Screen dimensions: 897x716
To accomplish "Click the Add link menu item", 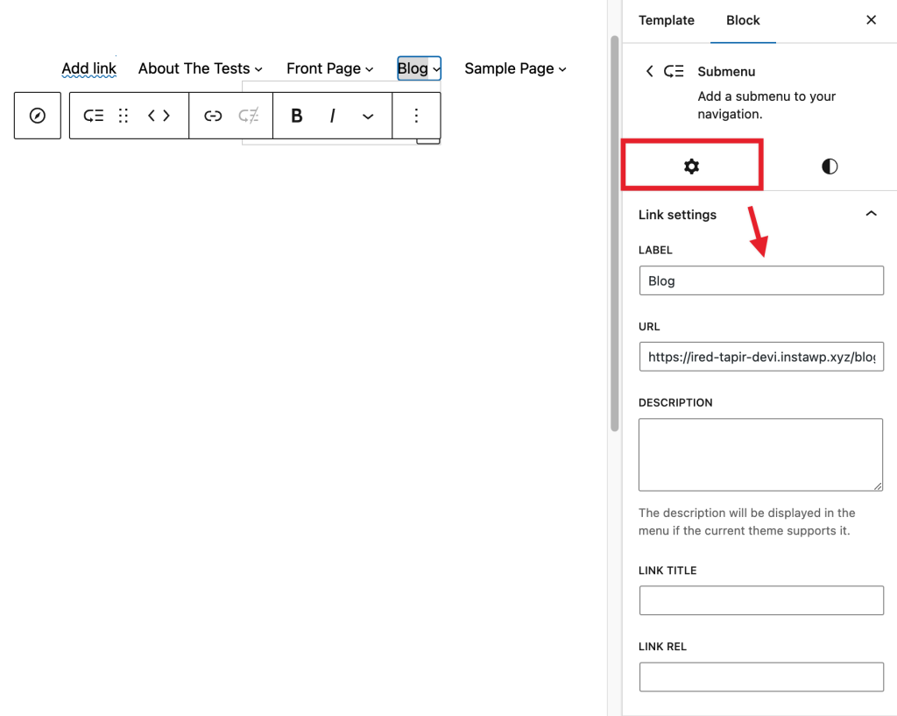I will pyautogui.click(x=88, y=68).
